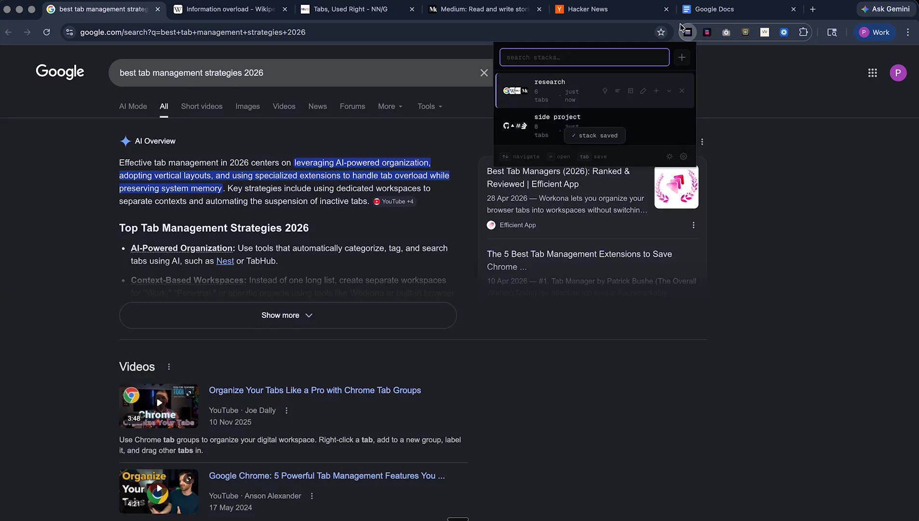
Task: Open the camera screenshot extension
Action: click(726, 32)
